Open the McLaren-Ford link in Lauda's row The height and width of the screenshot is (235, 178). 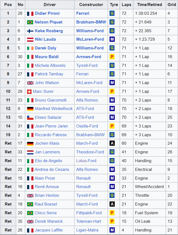tap(90, 39)
